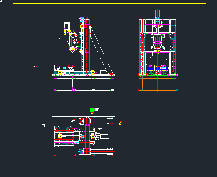Screen dimensions: 217x177
Task: Click the cyan circular hub in plan view
Action: [x=82, y=136]
